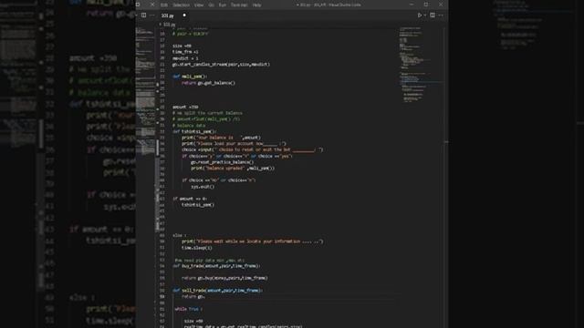Click the 'return gb.get_balance()' line
The image size is (584, 328).
(208, 83)
